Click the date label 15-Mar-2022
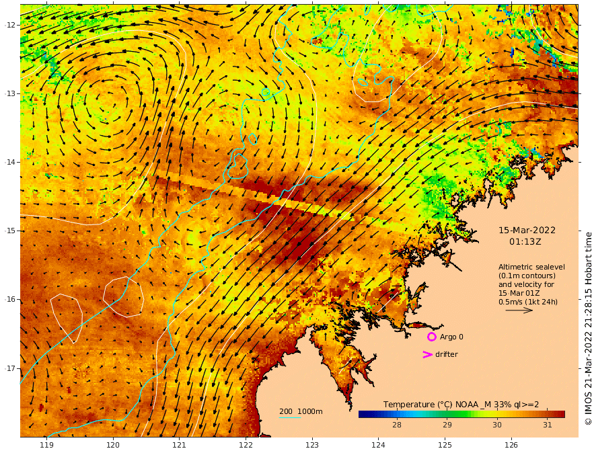592x457 pixels. (527, 231)
